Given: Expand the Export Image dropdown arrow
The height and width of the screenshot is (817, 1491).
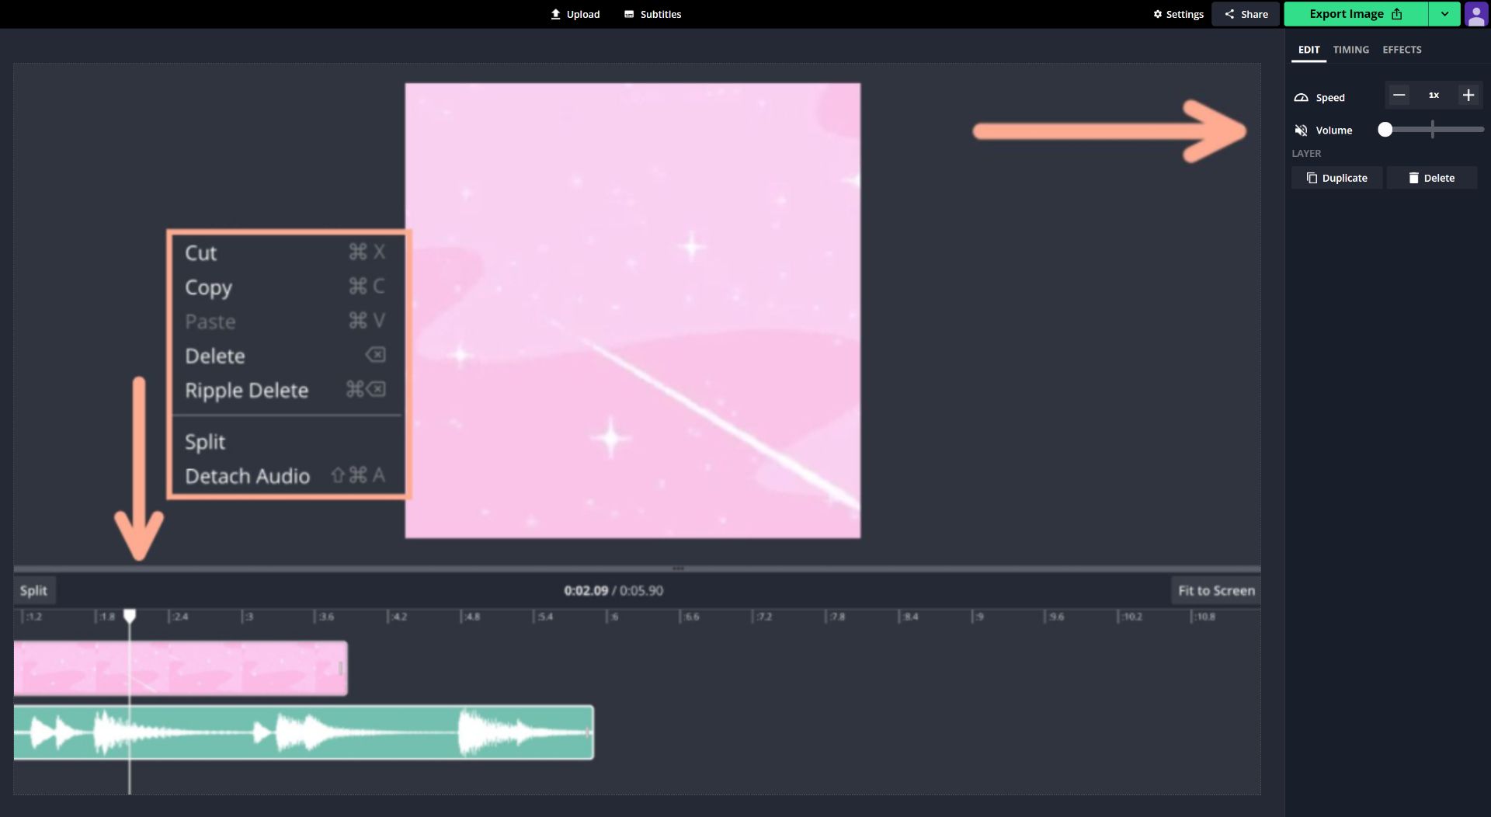Looking at the screenshot, I should click(x=1444, y=13).
